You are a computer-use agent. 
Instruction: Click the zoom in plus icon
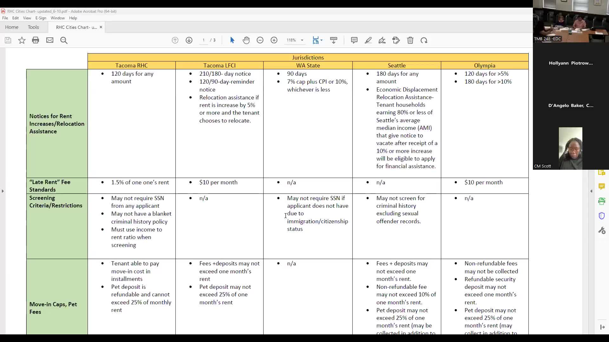[x=274, y=40]
